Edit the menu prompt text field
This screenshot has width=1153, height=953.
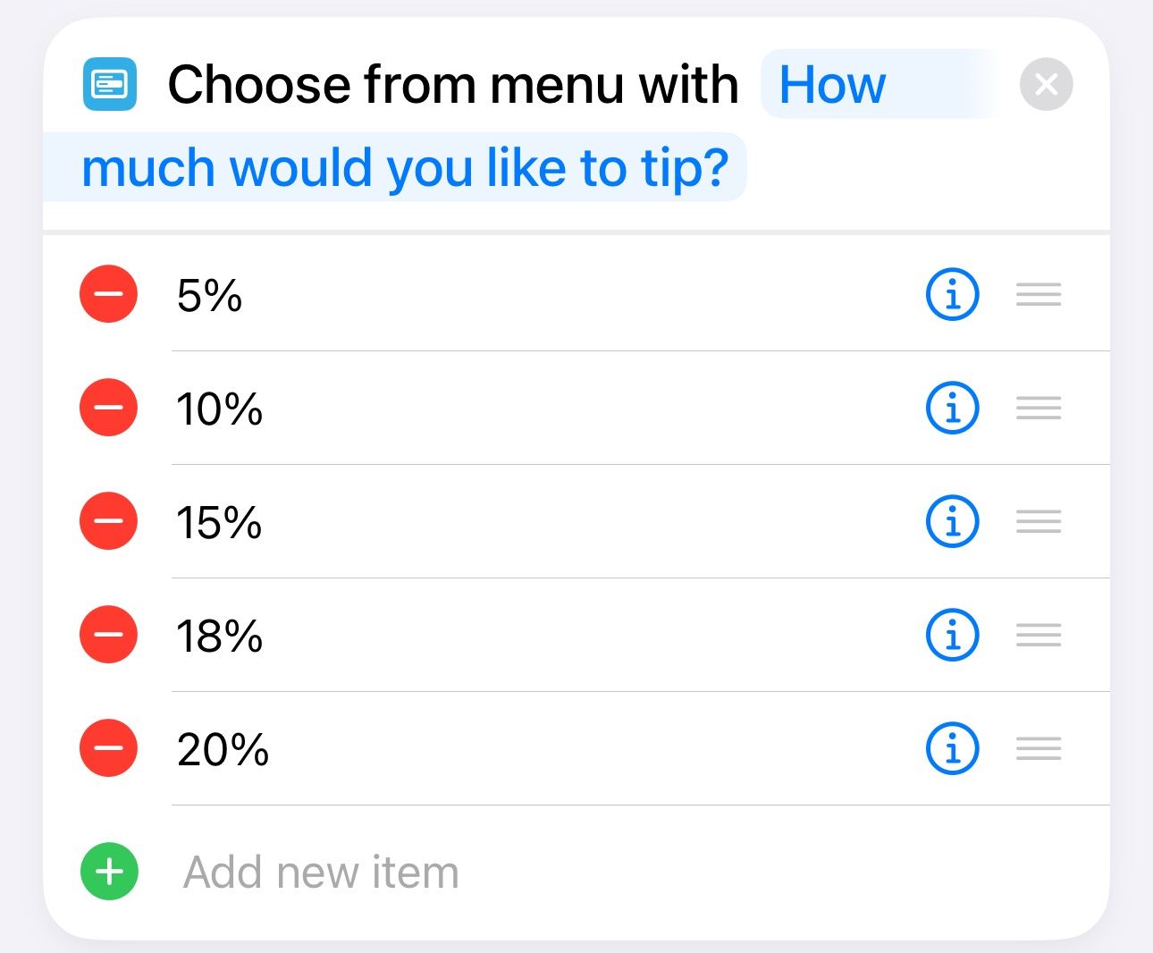pyautogui.click(x=407, y=167)
